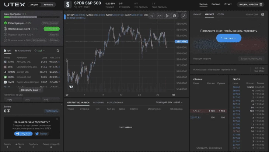The image size is (269, 152).
Task: Click the threshold (Порог) icon
Action: (17, 144)
